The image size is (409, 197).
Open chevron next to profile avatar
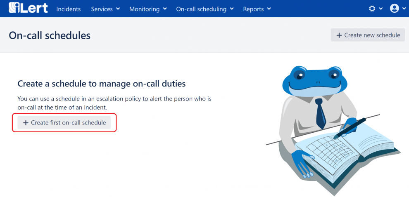[404, 9]
